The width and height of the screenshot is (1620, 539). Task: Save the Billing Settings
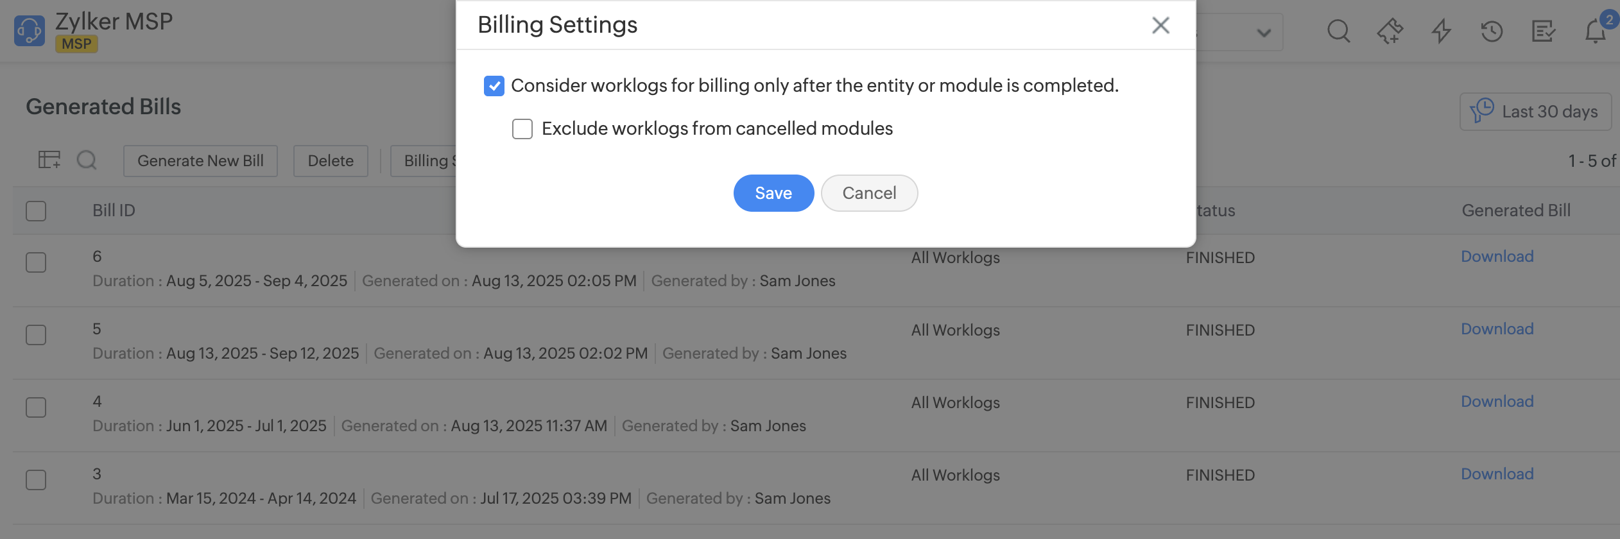773,193
